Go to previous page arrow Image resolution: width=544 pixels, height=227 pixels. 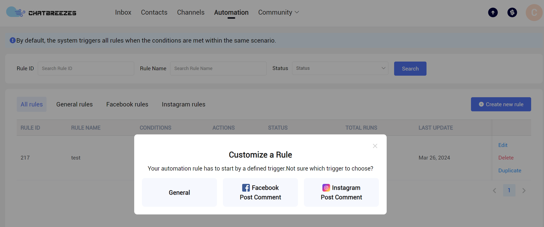click(494, 190)
